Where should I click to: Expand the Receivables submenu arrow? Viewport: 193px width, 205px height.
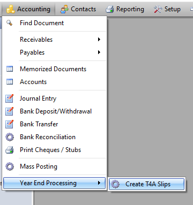(99, 40)
